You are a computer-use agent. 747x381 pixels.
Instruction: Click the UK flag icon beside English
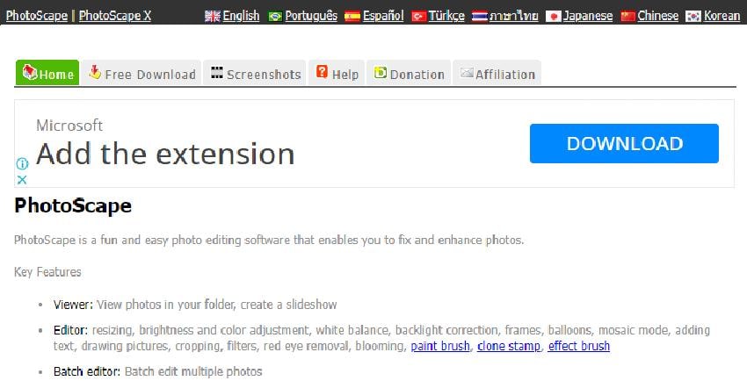[x=213, y=16]
